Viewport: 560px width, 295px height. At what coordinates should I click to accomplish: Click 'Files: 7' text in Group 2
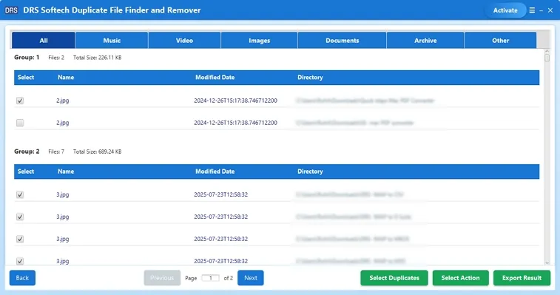click(56, 152)
